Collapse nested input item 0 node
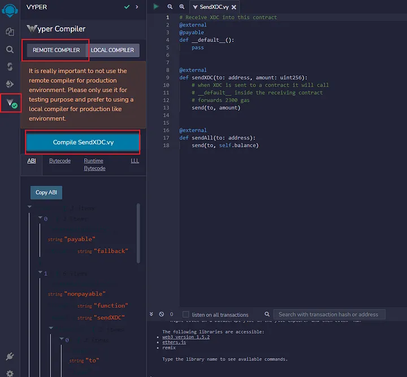407x377 pixels. coord(62,339)
